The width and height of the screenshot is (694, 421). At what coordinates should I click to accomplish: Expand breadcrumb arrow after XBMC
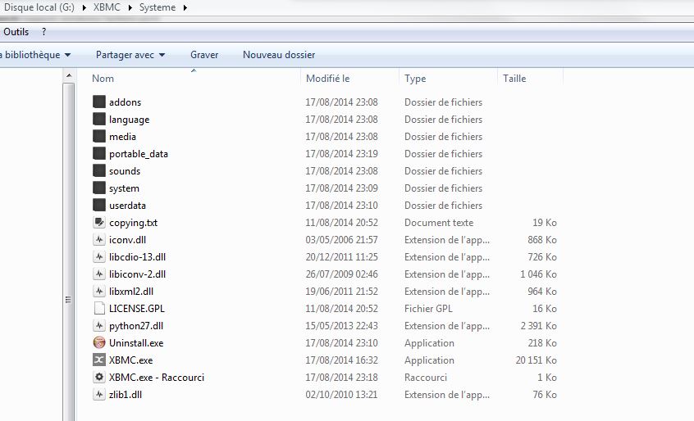click(x=130, y=7)
